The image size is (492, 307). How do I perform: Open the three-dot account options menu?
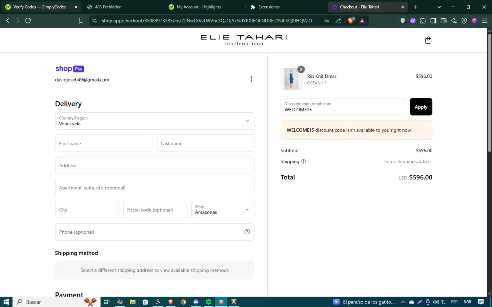point(251,79)
